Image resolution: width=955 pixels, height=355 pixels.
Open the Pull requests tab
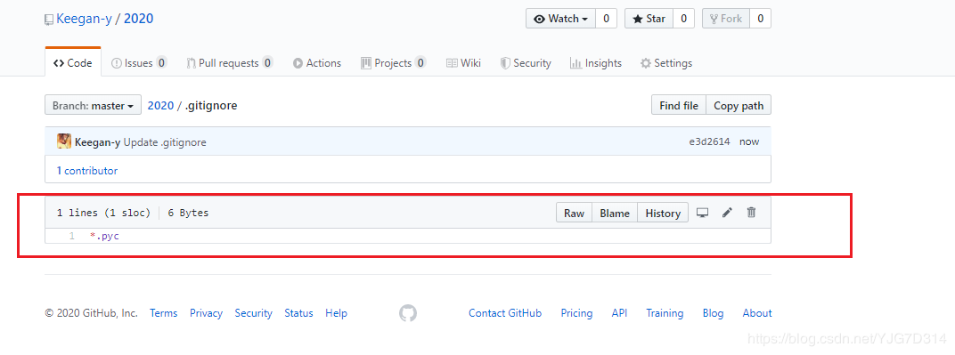click(x=230, y=62)
